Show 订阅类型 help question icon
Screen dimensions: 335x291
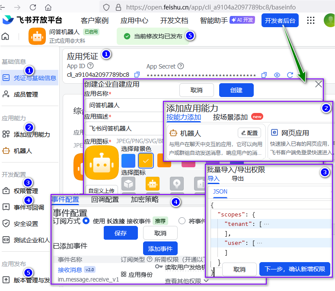click(150, 259)
